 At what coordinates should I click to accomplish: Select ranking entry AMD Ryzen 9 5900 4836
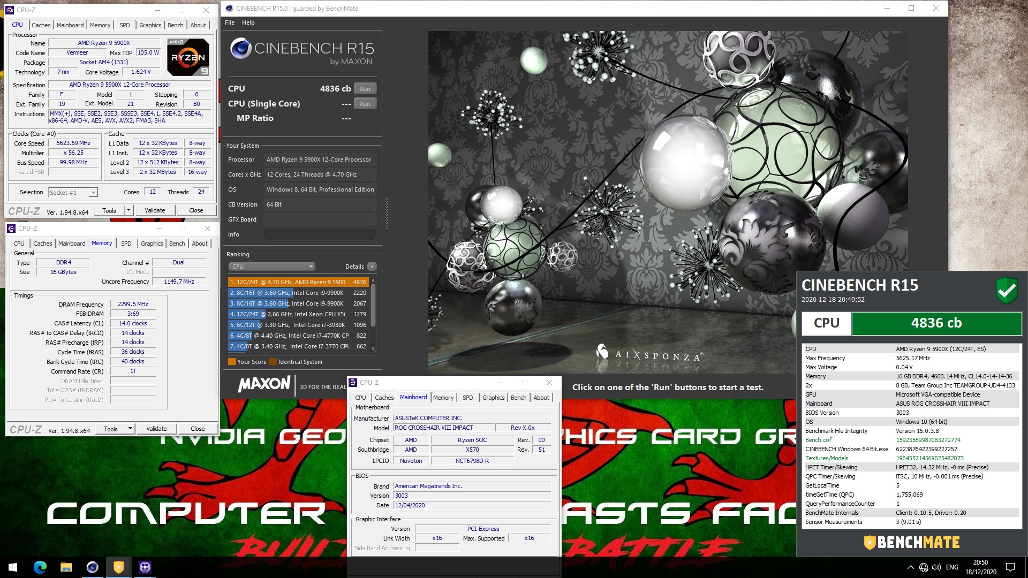pos(298,282)
